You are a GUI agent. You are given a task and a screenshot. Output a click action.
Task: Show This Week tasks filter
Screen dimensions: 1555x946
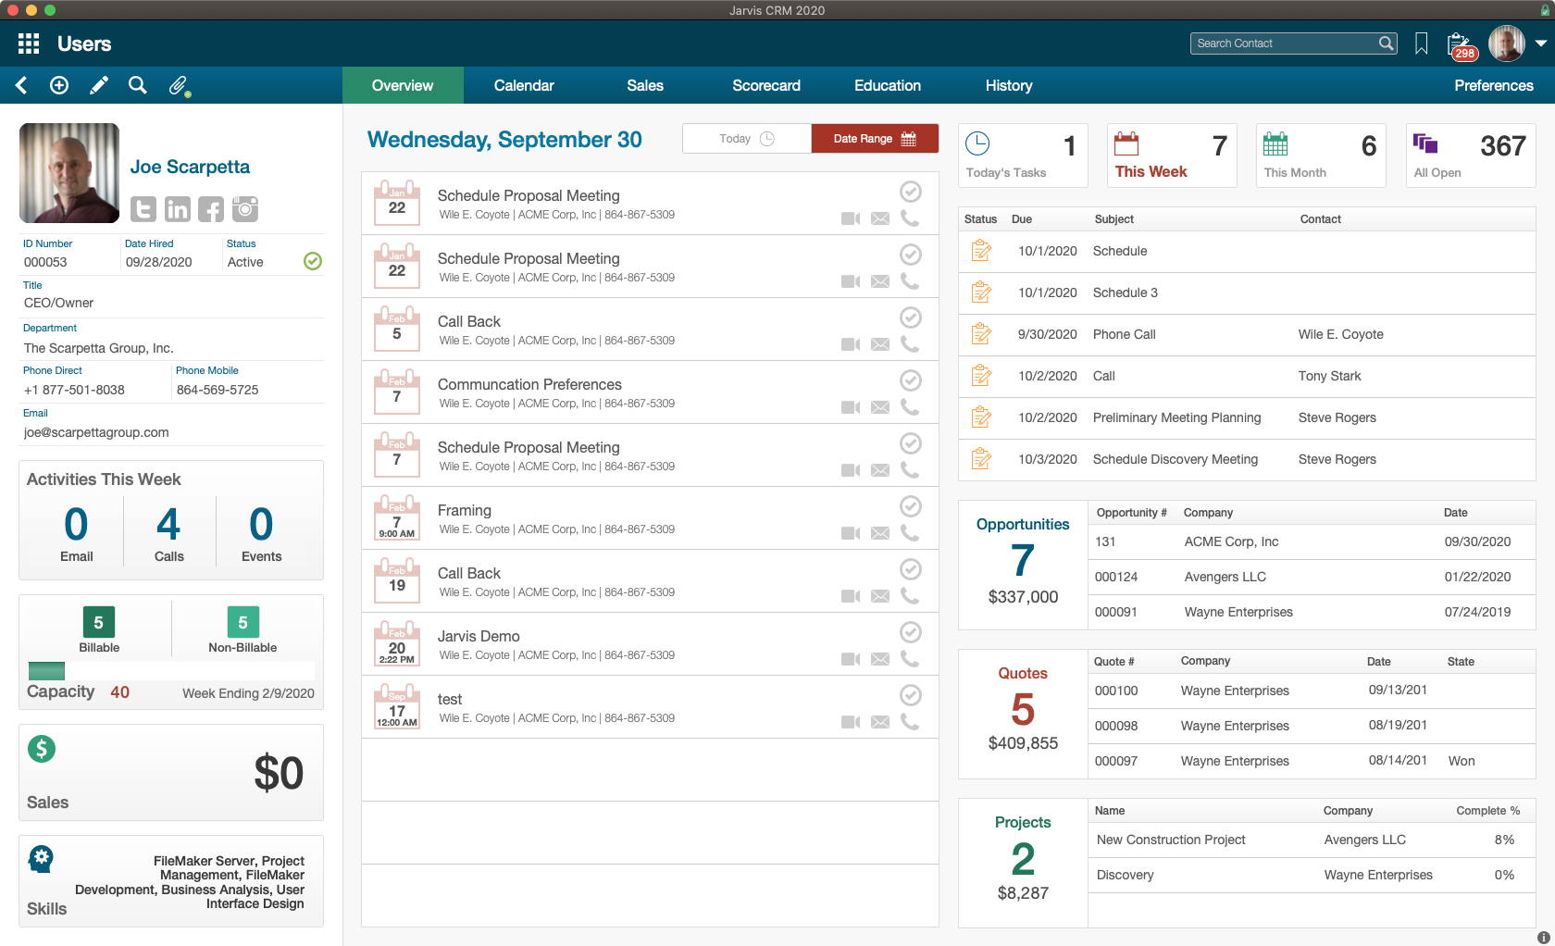pos(1172,156)
